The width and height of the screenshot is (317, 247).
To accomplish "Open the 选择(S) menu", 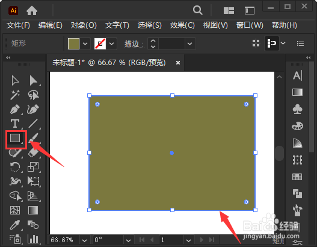I will pos(150,25).
